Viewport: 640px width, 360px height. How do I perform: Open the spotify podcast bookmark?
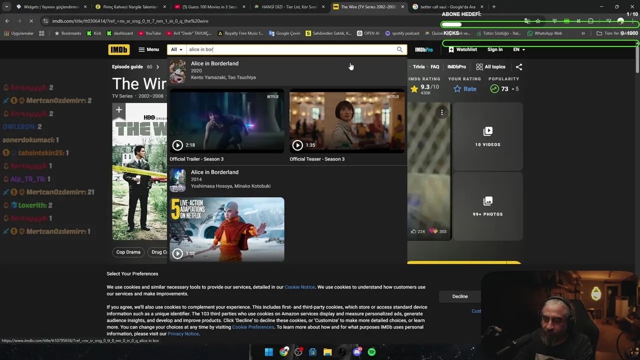[x=402, y=33]
